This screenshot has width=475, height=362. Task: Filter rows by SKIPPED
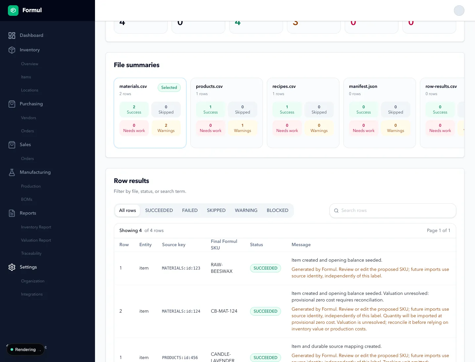click(216, 211)
